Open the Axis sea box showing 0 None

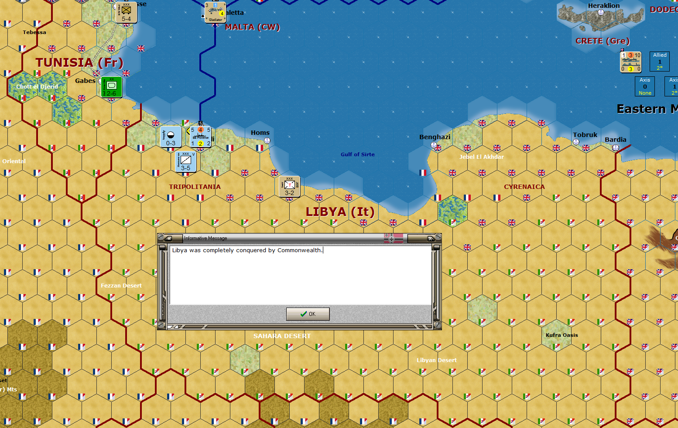coord(645,86)
